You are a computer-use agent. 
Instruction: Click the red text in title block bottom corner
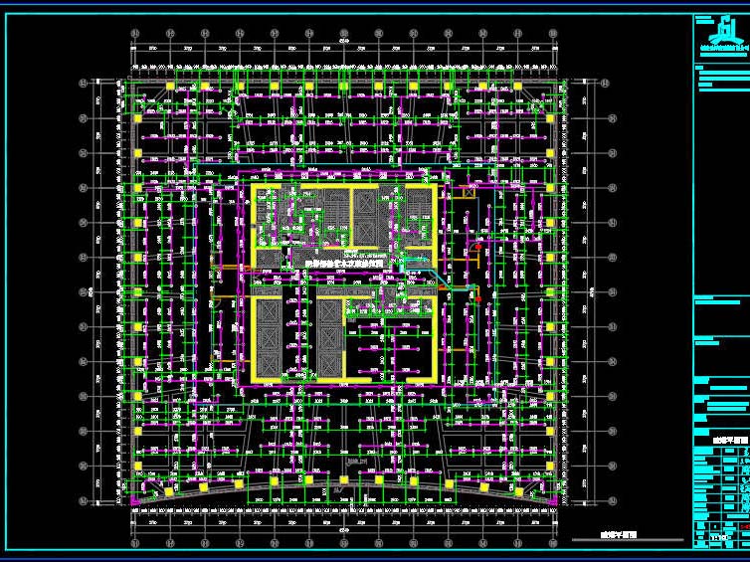point(745,527)
